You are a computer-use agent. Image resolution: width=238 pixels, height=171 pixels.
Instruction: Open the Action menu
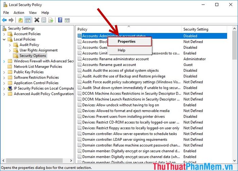19,13
